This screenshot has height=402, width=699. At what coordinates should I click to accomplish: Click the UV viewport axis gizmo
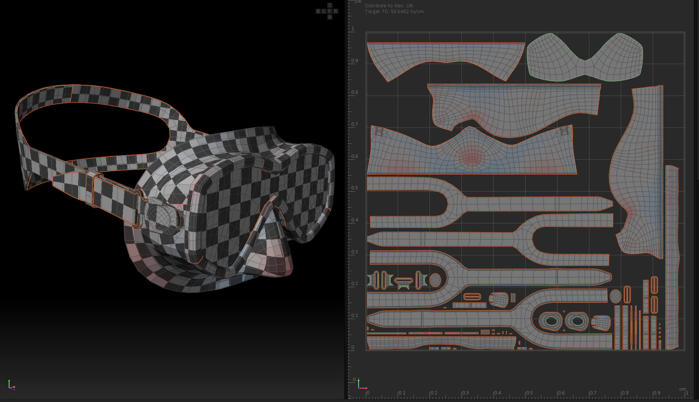[x=362, y=385]
